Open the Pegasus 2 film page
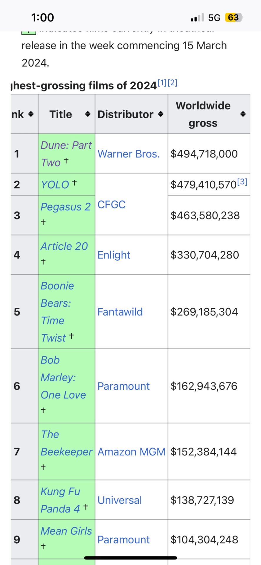The height and width of the screenshot is (565, 261). pyautogui.click(x=66, y=207)
